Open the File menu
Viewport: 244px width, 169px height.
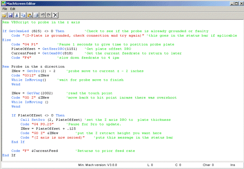[5, 9]
